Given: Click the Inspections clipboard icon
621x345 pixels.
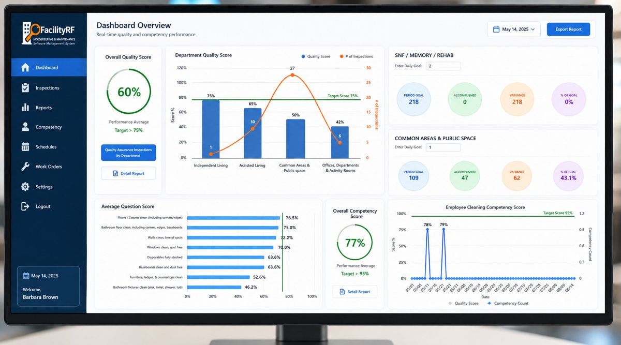Looking at the screenshot, I should 25,88.
